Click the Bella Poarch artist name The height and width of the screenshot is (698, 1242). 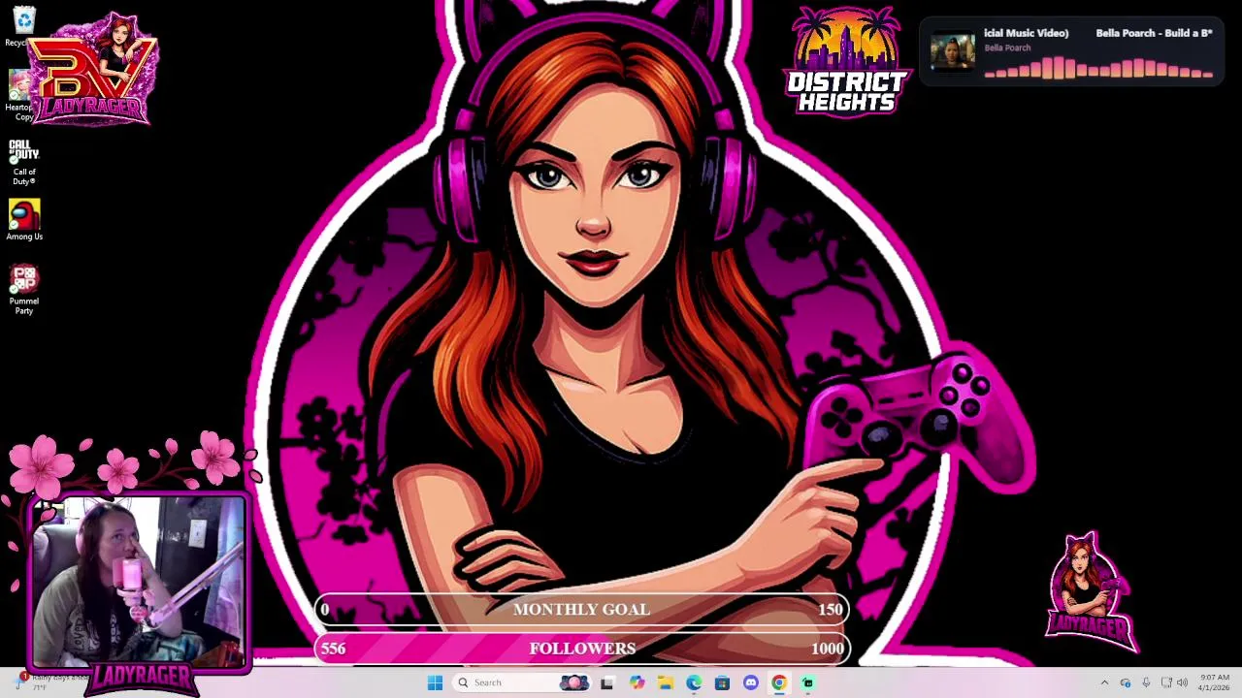point(1007,48)
